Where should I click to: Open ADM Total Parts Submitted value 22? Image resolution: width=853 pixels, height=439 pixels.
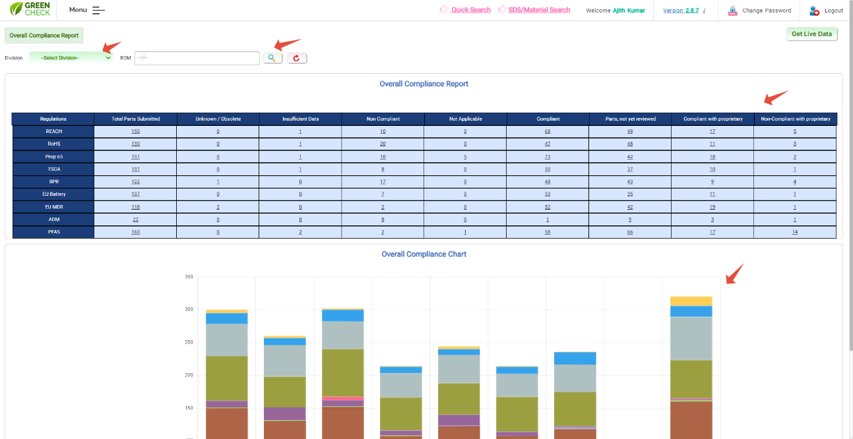point(135,219)
